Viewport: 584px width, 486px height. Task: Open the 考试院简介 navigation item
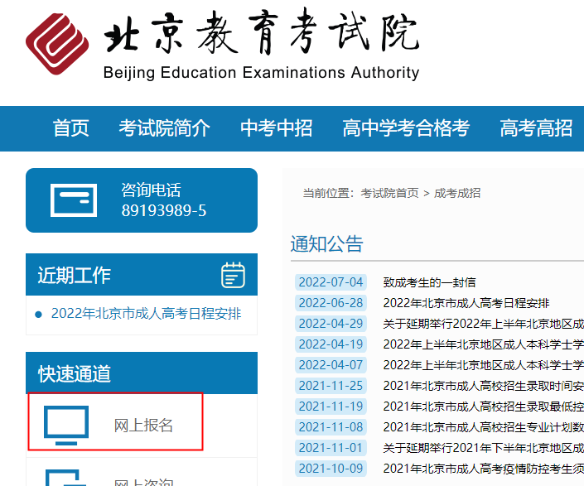[164, 128]
